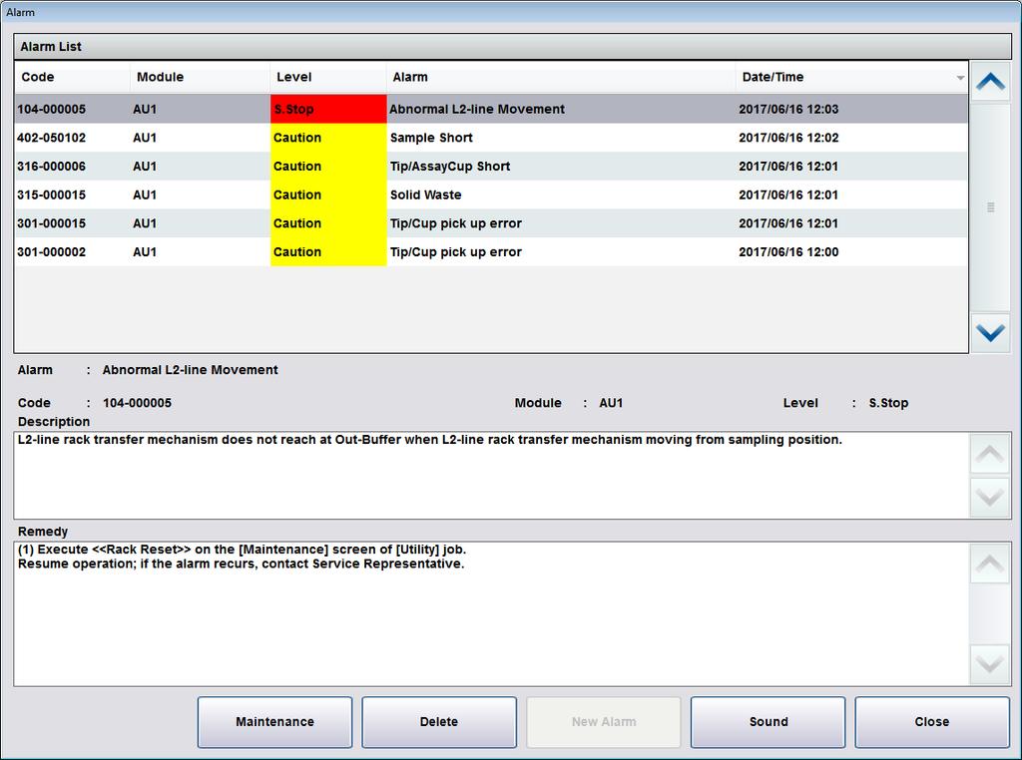Sort by the Level column header
Image resolution: width=1022 pixels, height=760 pixels.
tap(328, 77)
